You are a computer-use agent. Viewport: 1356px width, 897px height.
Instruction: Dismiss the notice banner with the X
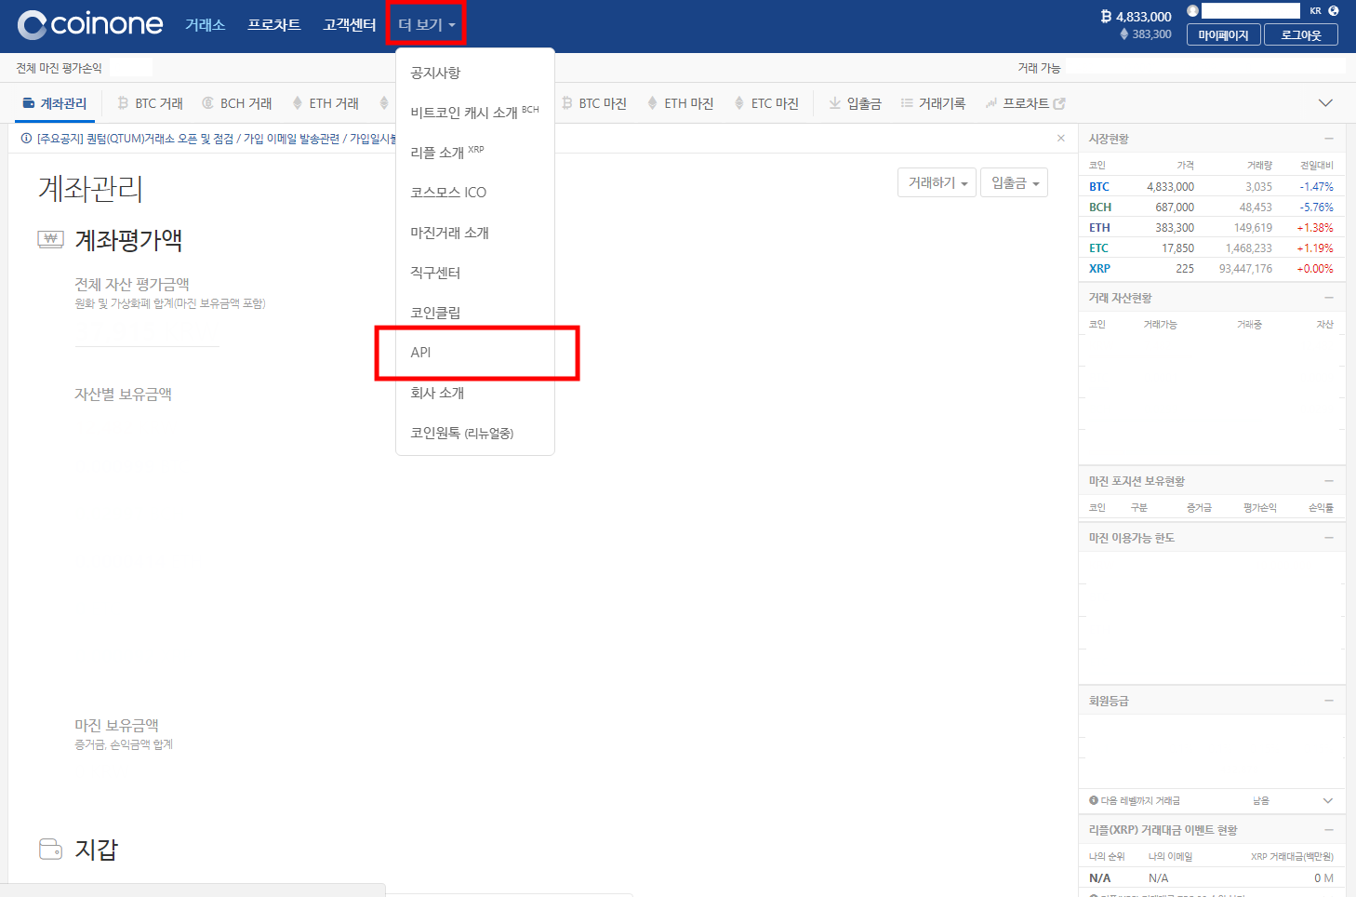pos(1060,137)
